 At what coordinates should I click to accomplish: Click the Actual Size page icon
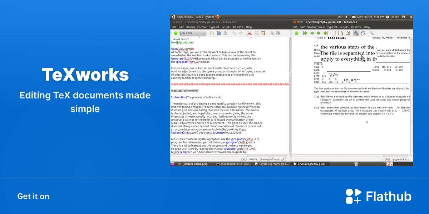[x=334, y=33]
